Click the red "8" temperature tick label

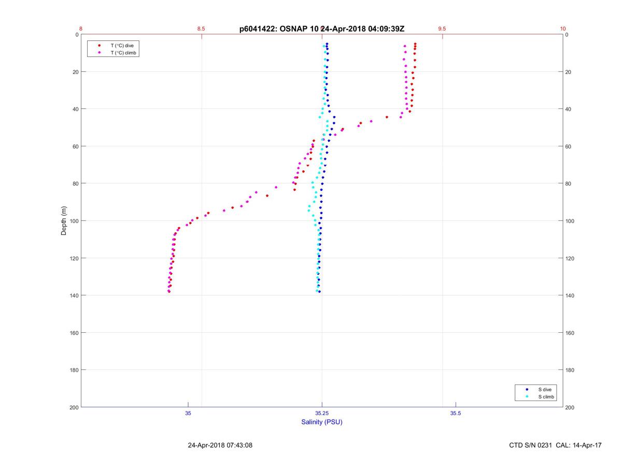coord(81,29)
